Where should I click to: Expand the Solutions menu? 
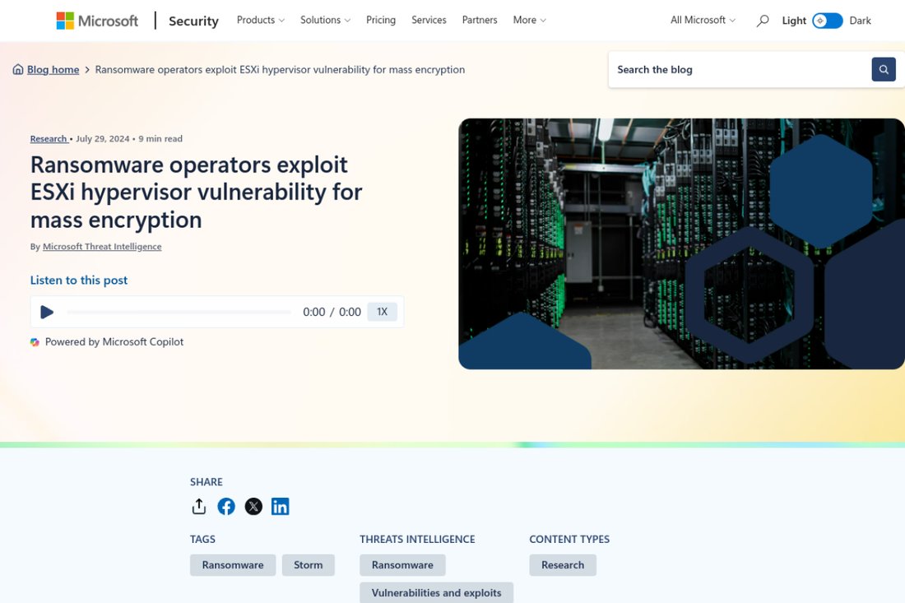pos(325,21)
